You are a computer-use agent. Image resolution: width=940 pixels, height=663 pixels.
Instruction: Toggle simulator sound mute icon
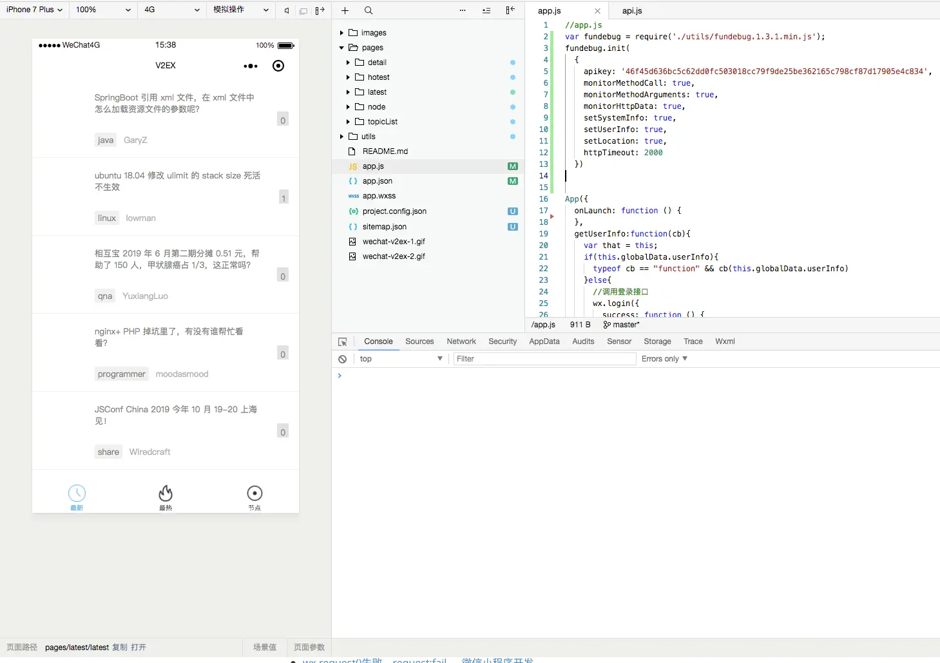tap(287, 10)
